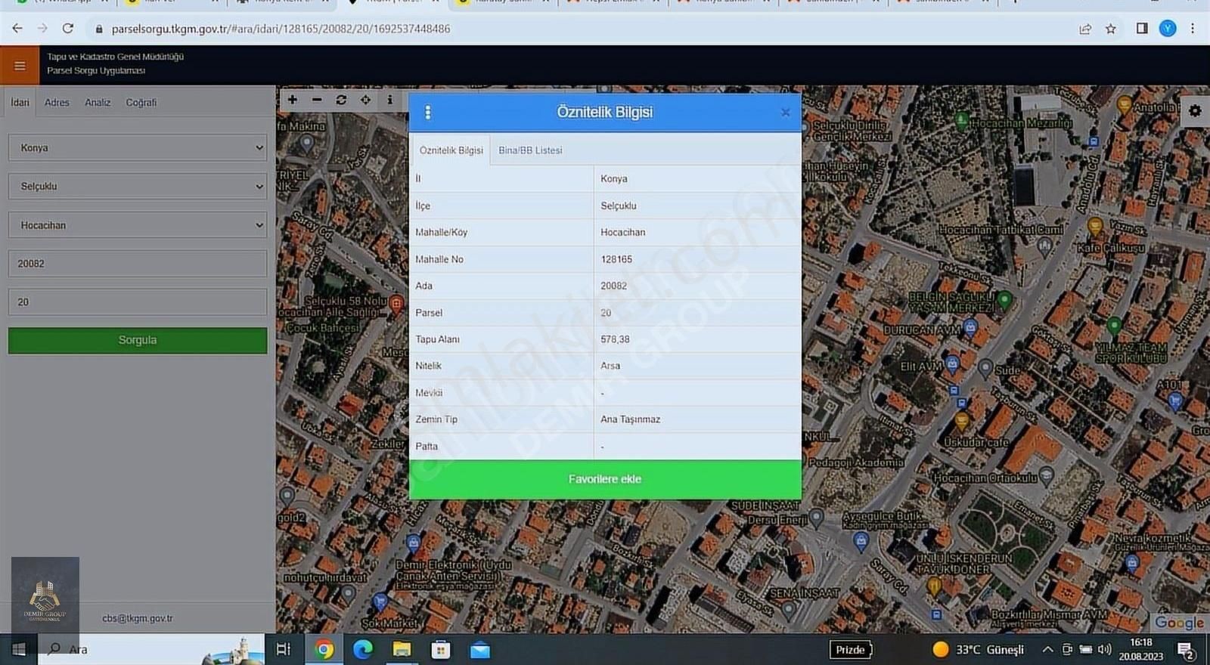The width and height of the screenshot is (1210, 665).
Task: Click the Hocacihan Ortaokulu map marker
Action: click(x=1047, y=475)
